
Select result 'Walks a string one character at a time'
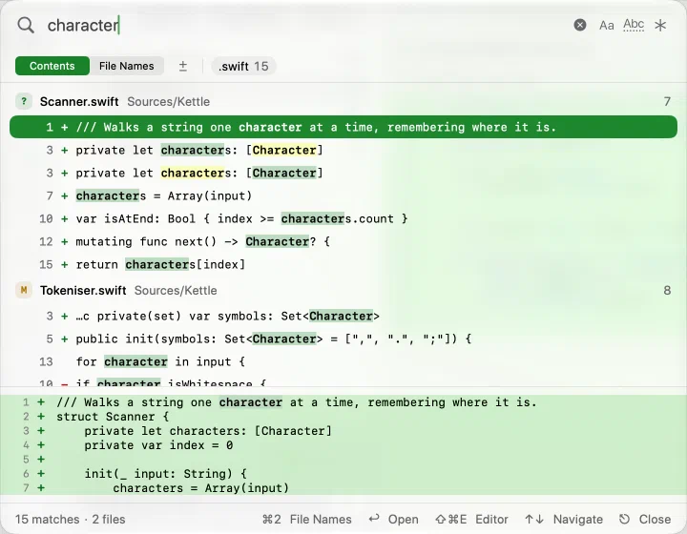click(343, 127)
